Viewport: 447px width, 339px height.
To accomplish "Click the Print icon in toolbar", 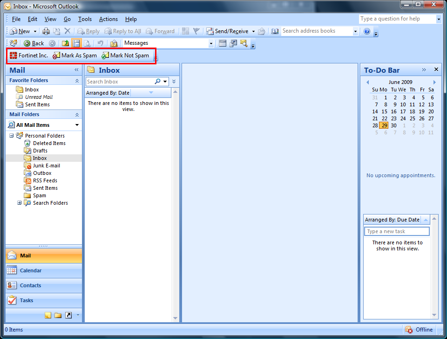I will [46, 31].
